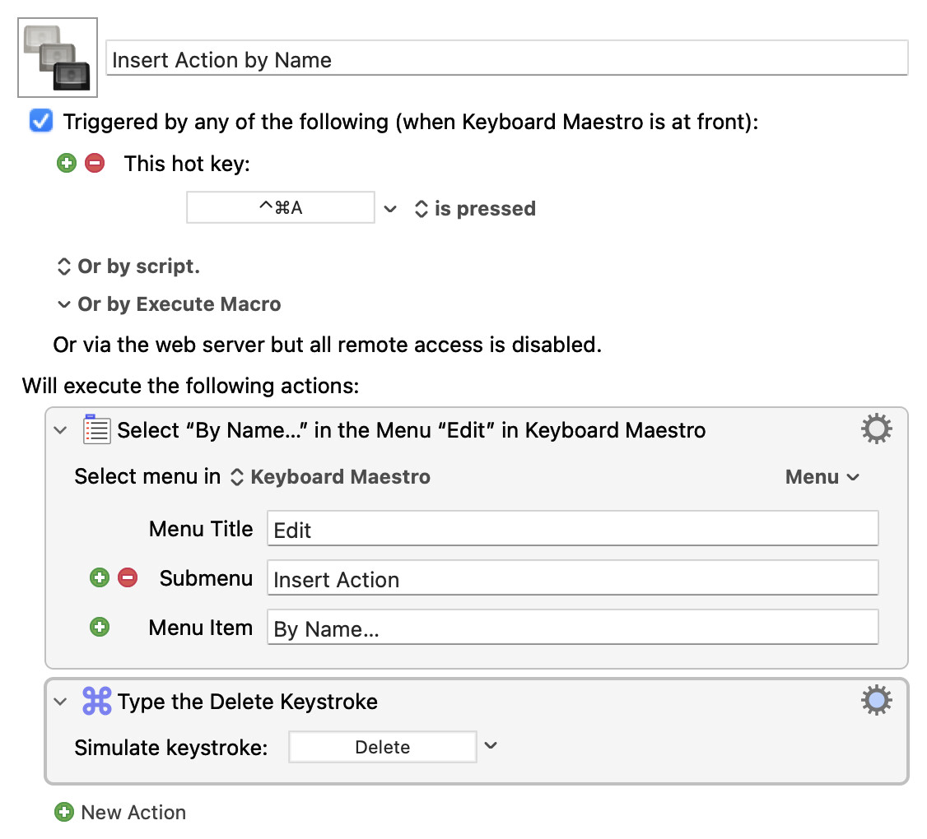The height and width of the screenshot is (839, 927).
Task: Remove the hot key trigger
Action: click(95, 163)
